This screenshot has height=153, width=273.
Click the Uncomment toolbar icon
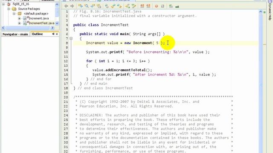tap(177, 6)
